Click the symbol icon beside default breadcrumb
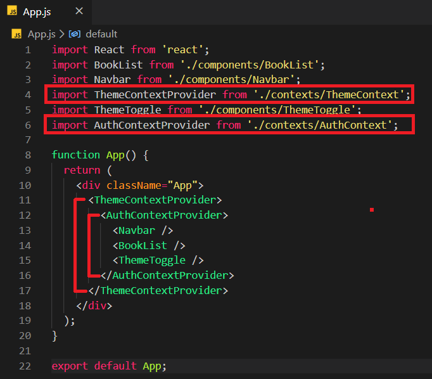432x379 pixels. click(74, 34)
